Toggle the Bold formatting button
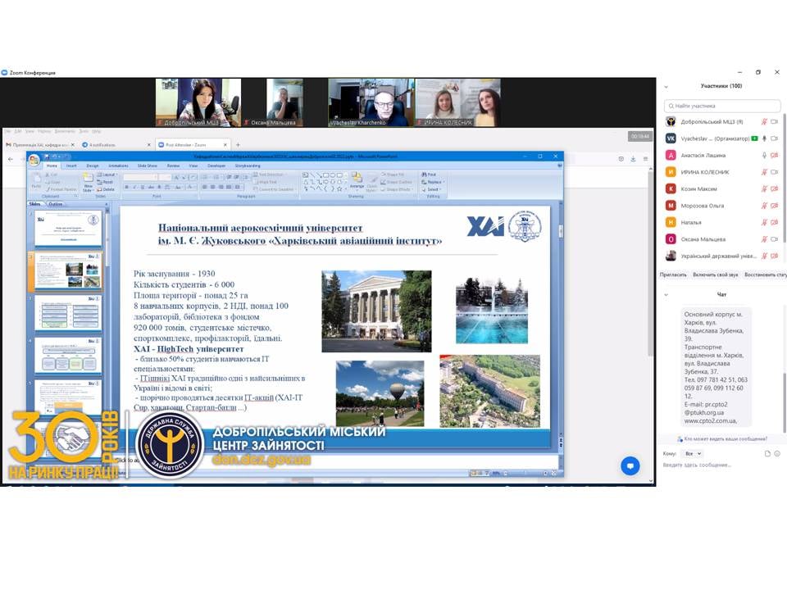Screen dimensions: 787x590 pos(127,187)
